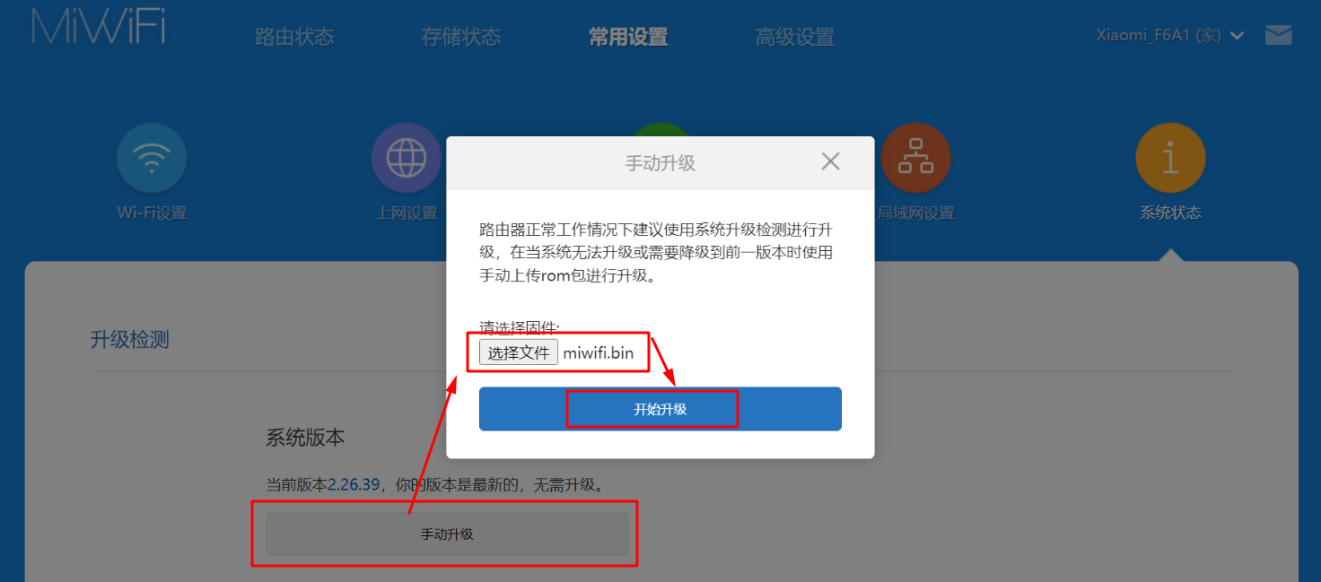The image size is (1321, 582).
Task: Open the 高级设置 tab
Action: pos(795,37)
